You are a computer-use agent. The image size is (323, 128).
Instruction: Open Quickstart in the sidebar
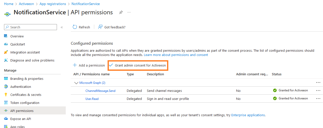pyautogui.click(x=18, y=44)
